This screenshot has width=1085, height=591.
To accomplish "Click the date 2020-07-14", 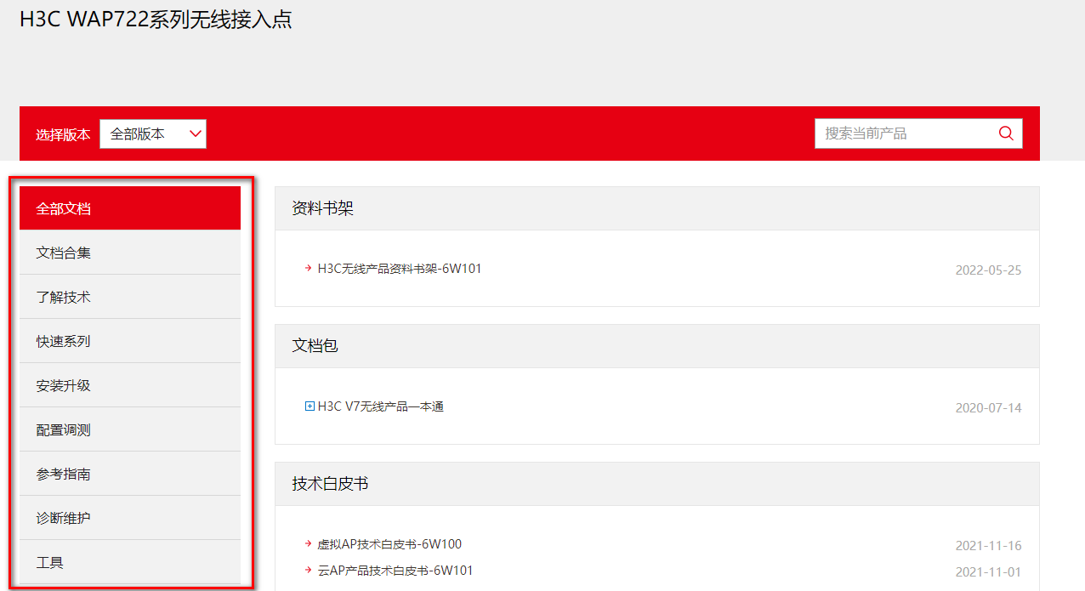I will tap(988, 408).
